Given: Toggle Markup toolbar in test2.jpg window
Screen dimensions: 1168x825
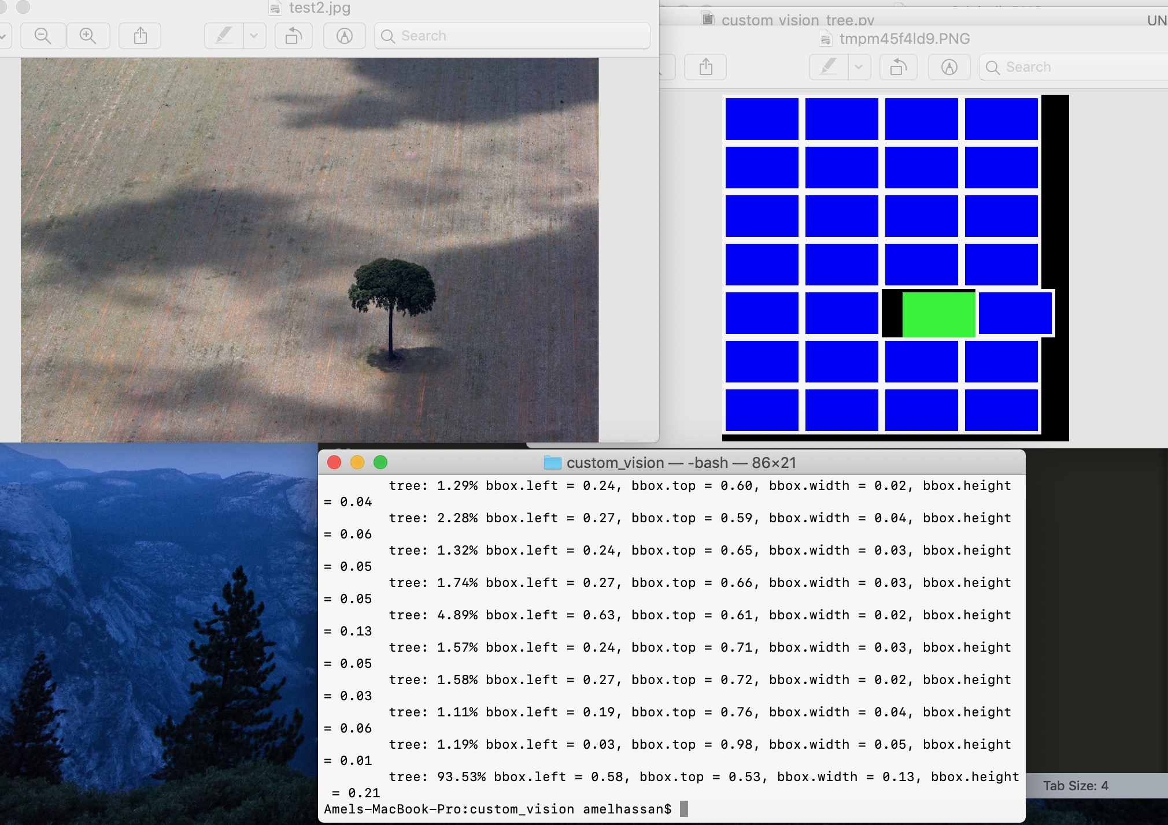Looking at the screenshot, I should [345, 36].
